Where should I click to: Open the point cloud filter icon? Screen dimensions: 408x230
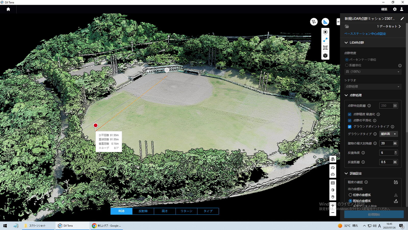click(x=314, y=22)
